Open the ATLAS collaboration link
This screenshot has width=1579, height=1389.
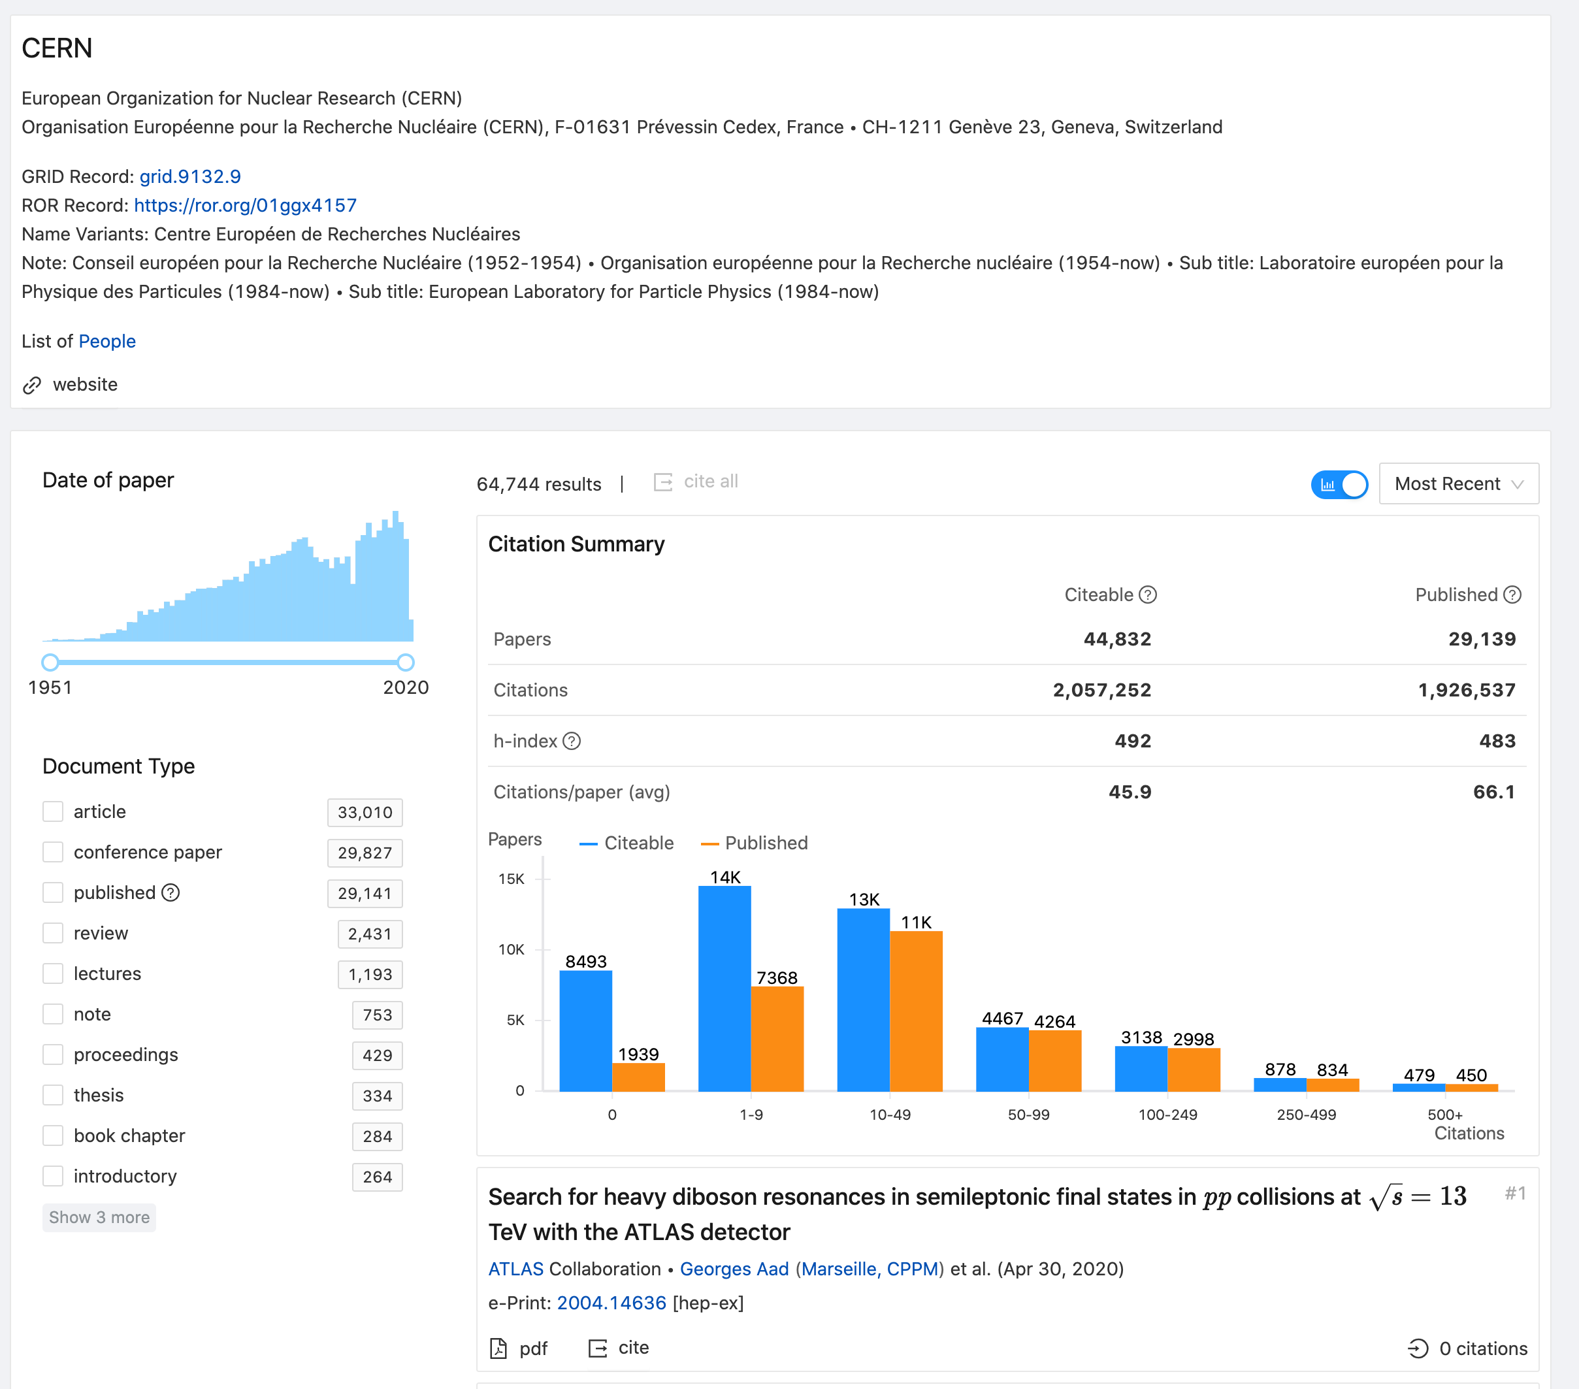[x=516, y=1269]
